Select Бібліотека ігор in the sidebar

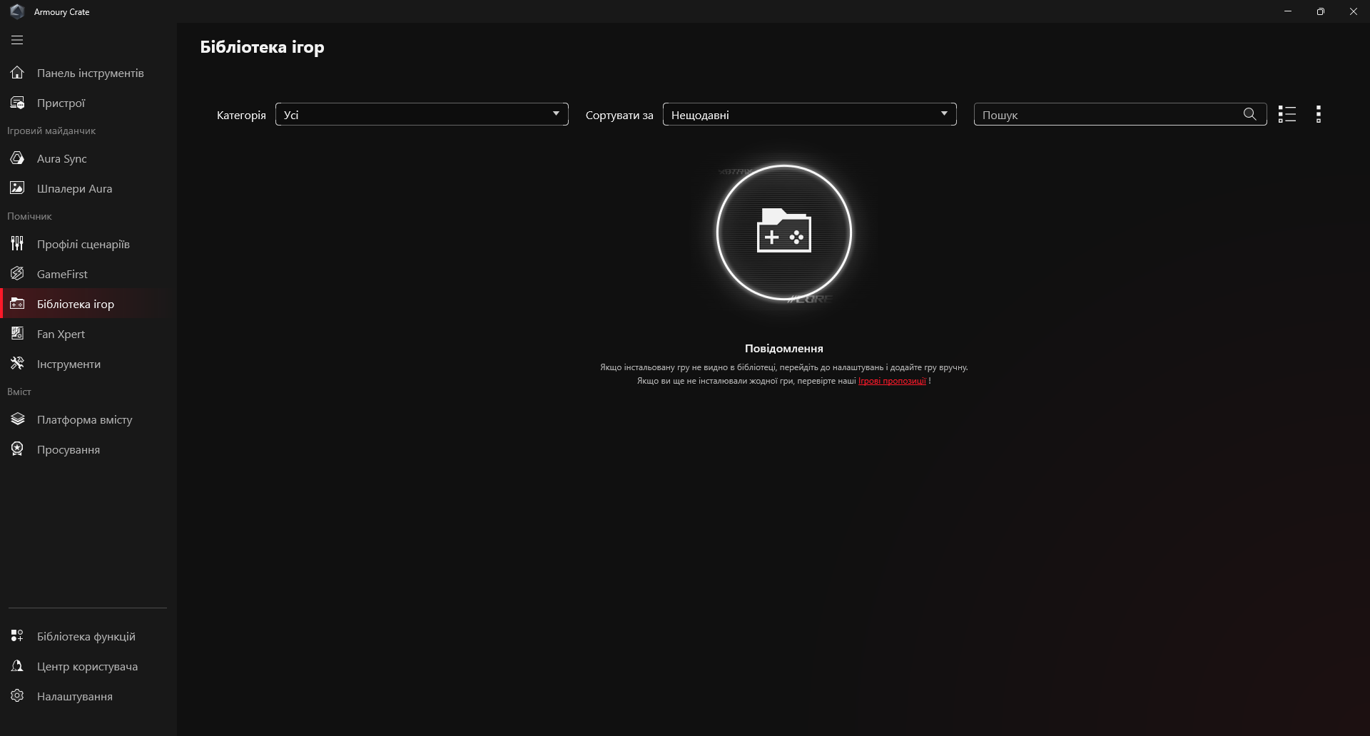88,304
